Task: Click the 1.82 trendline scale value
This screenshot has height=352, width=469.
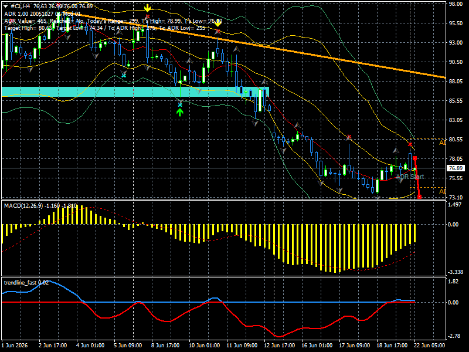Action: [x=453, y=282]
